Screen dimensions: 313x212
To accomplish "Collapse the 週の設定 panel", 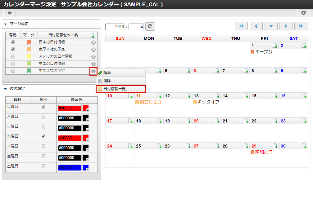I will [x=6, y=89].
